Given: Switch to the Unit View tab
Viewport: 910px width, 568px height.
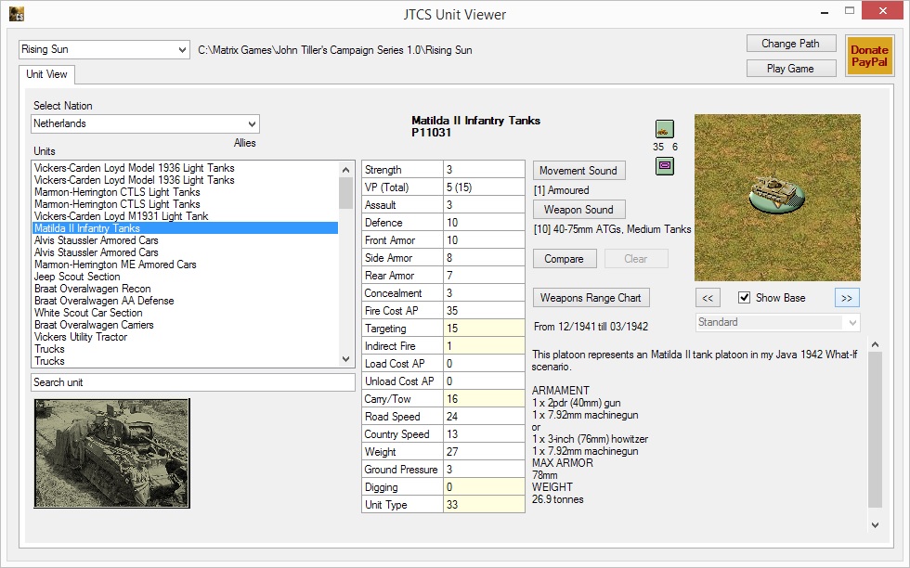Looking at the screenshot, I should (x=45, y=74).
